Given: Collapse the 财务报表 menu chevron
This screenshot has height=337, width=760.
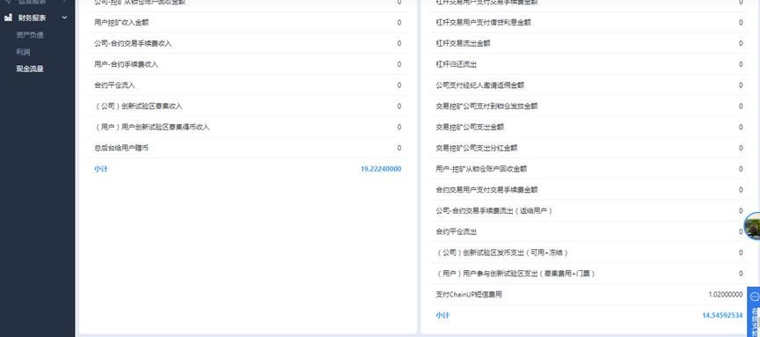Looking at the screenshot, I should [64, 18].
